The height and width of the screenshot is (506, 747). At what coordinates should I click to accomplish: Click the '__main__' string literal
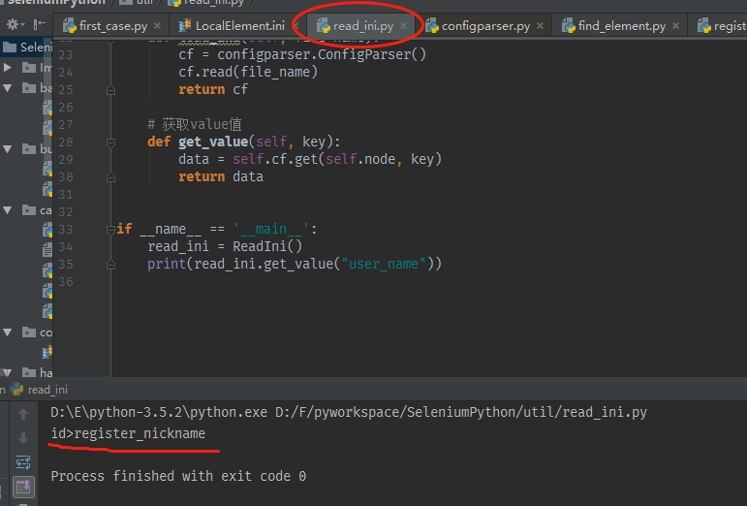coord(271,229)
